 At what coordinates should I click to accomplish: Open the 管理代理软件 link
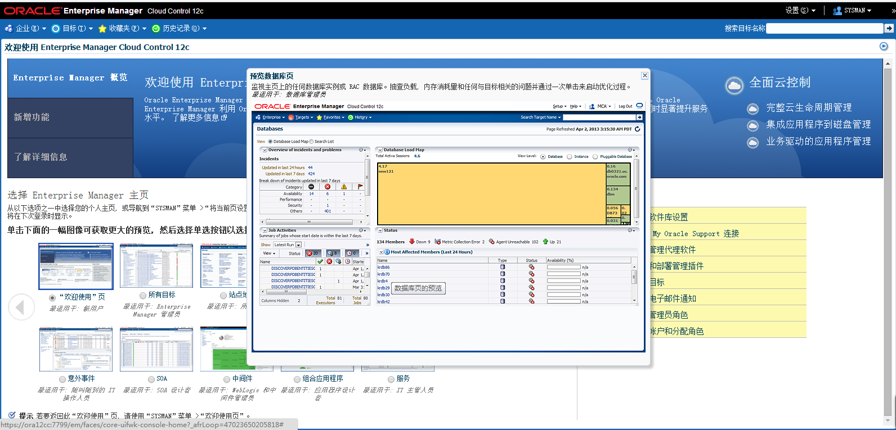[x=673, y=250]
